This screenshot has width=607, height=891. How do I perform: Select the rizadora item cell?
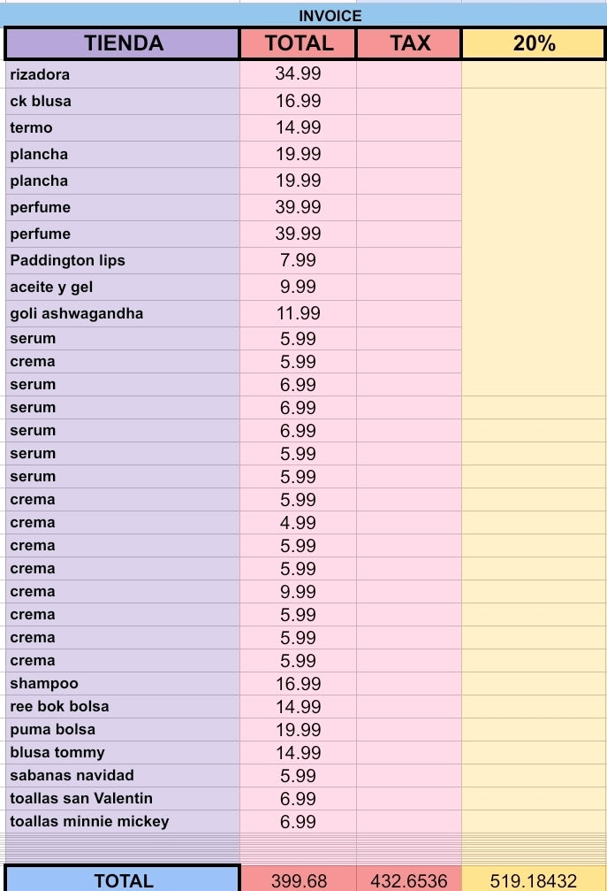[x=123, y=74]
